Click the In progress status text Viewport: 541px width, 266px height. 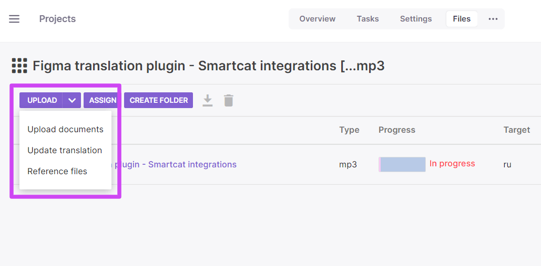(452, 164)
